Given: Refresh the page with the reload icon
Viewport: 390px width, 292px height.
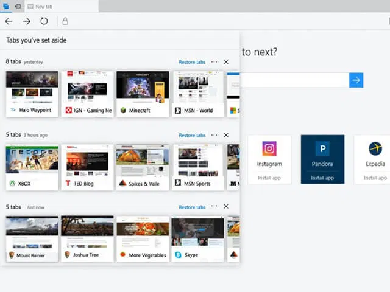Looking at the screenshot, I should coord(44,21).
